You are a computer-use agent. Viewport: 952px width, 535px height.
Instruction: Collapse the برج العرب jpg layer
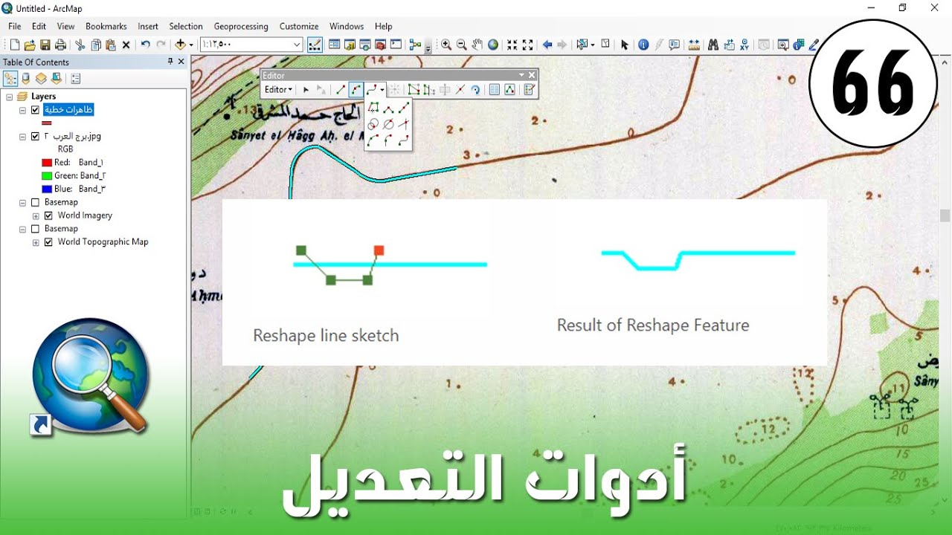23,137
